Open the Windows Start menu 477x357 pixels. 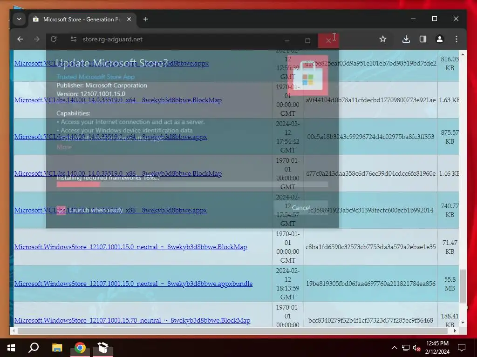click(x=11, y=348)
